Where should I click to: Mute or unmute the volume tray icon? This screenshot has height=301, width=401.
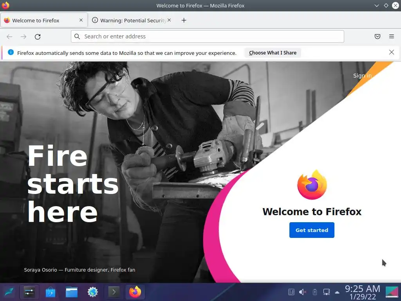(303, 292)
